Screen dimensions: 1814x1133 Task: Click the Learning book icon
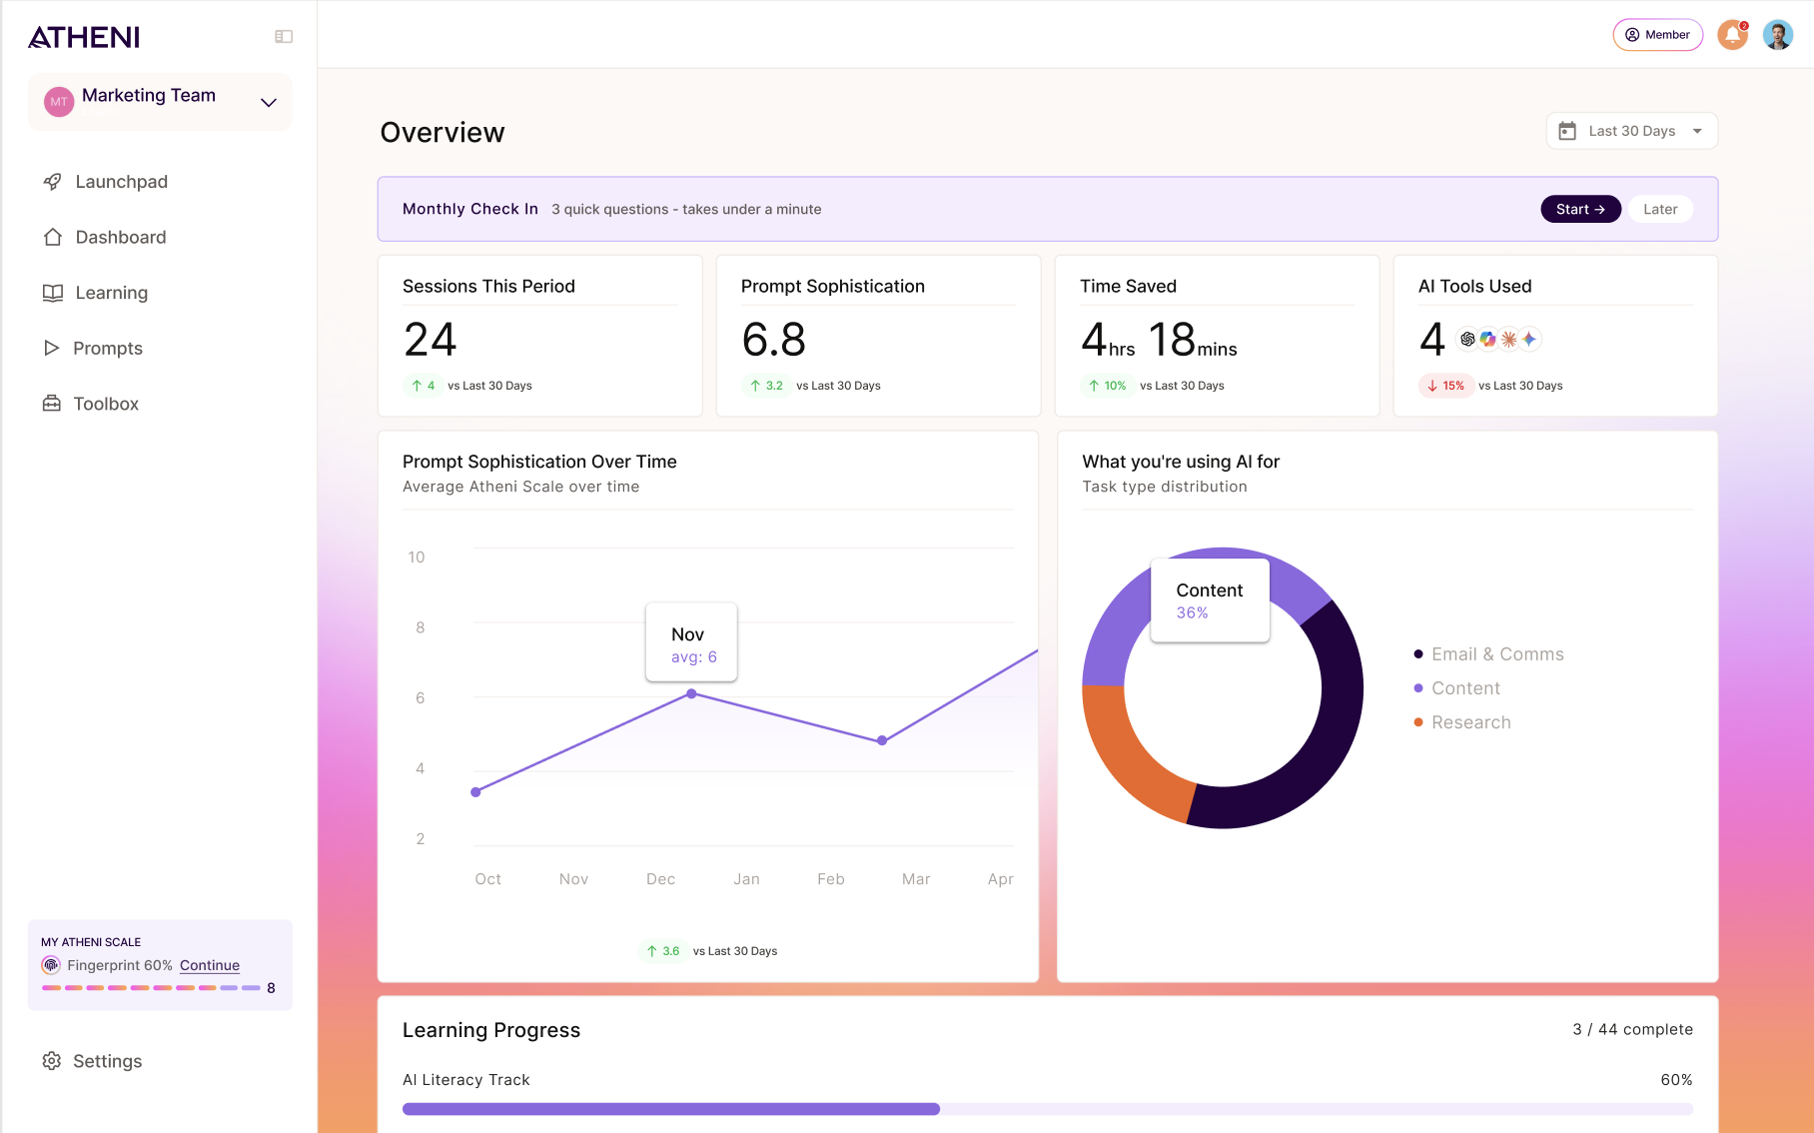click(x=52, y=293)
